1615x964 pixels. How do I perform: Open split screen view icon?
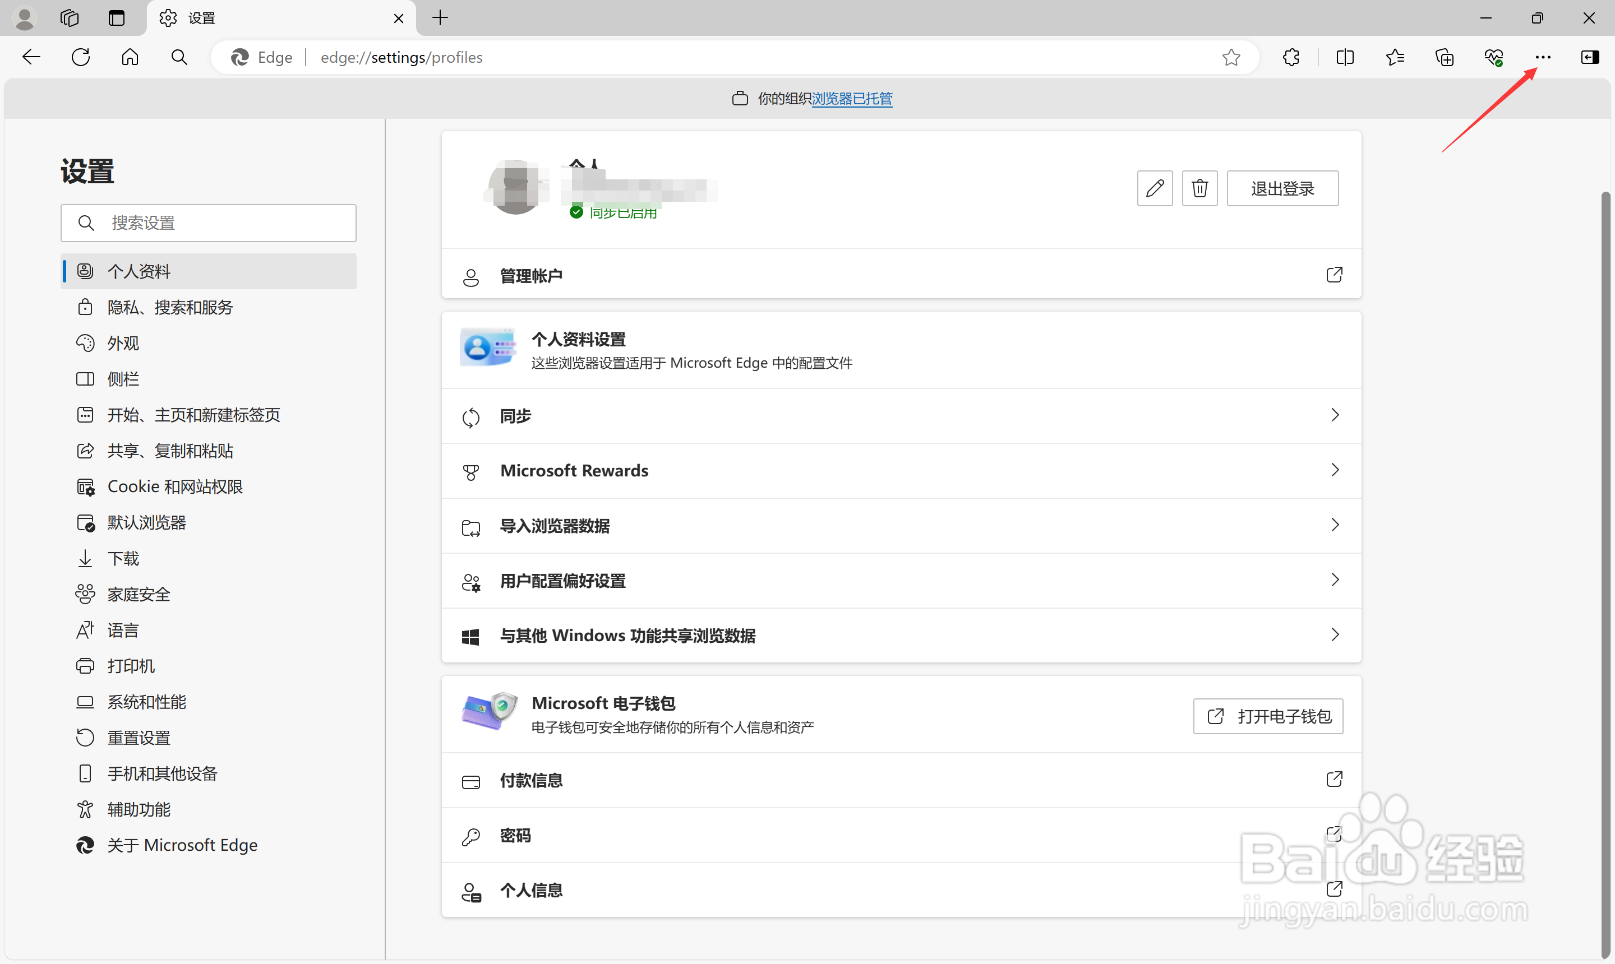point(1345,57)
